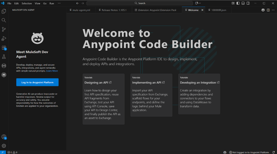Toggle the secondary side bar visibility
Viewport: 277px width, 154px height.
pos(248,3)
